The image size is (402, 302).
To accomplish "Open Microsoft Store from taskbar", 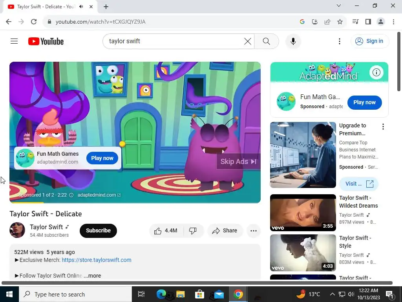I will pos(199,294).
